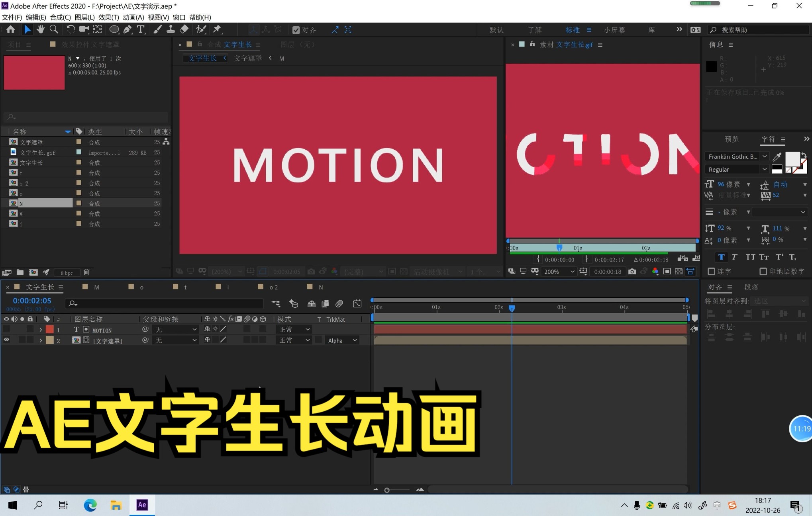Screen dimensions: 812x516
Task: Hide the 文字遮罩 layer visibility eye
Action: [6, 340]
